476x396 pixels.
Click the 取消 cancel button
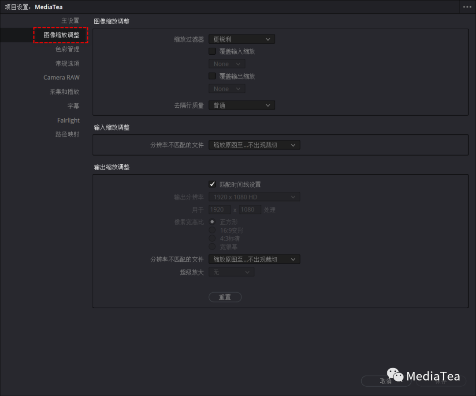(x=386, y=381)
